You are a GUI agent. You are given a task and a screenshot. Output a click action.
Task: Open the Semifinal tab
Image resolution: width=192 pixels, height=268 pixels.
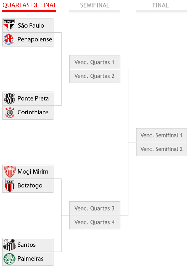(95, 5)
